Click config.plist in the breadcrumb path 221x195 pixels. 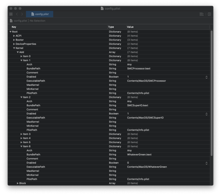(20, 21)
